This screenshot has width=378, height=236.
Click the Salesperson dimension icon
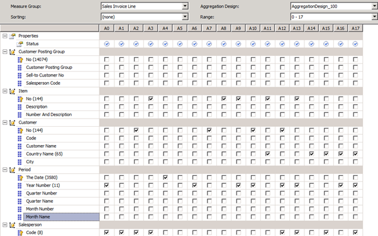[13, 225]
